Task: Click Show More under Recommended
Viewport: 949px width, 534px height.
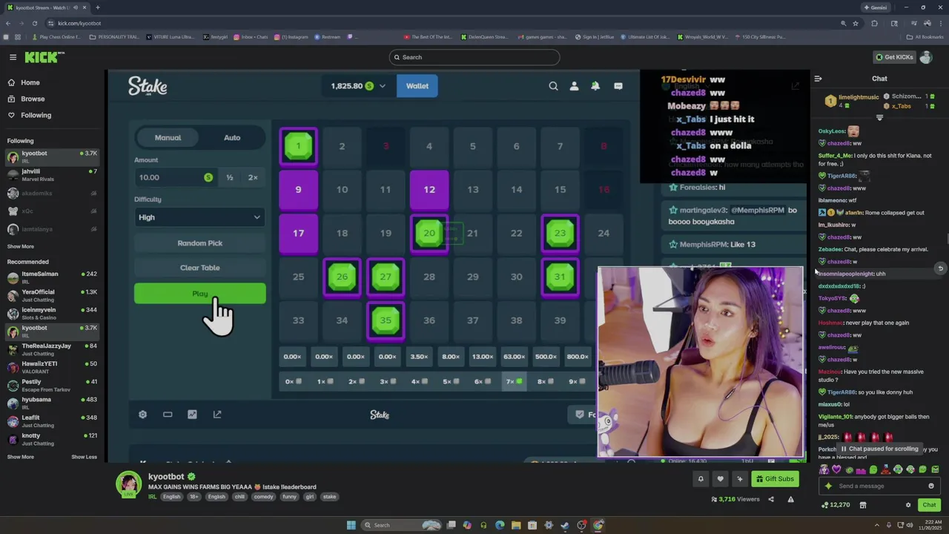Action: (21, 457)
